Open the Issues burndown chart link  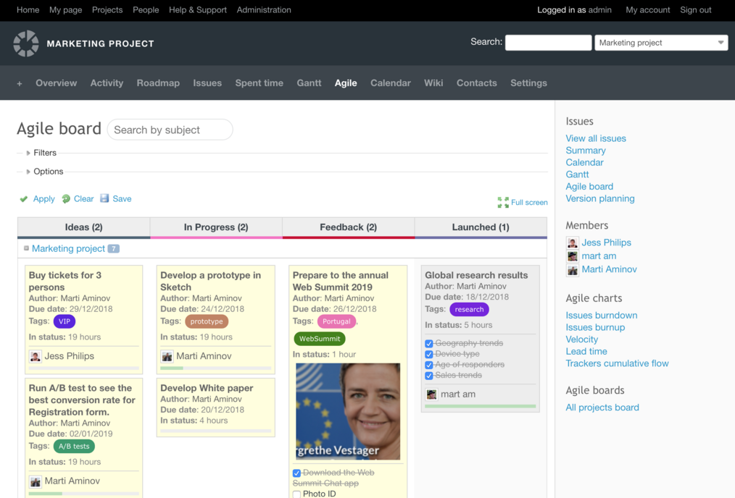(x=602, y=316)
